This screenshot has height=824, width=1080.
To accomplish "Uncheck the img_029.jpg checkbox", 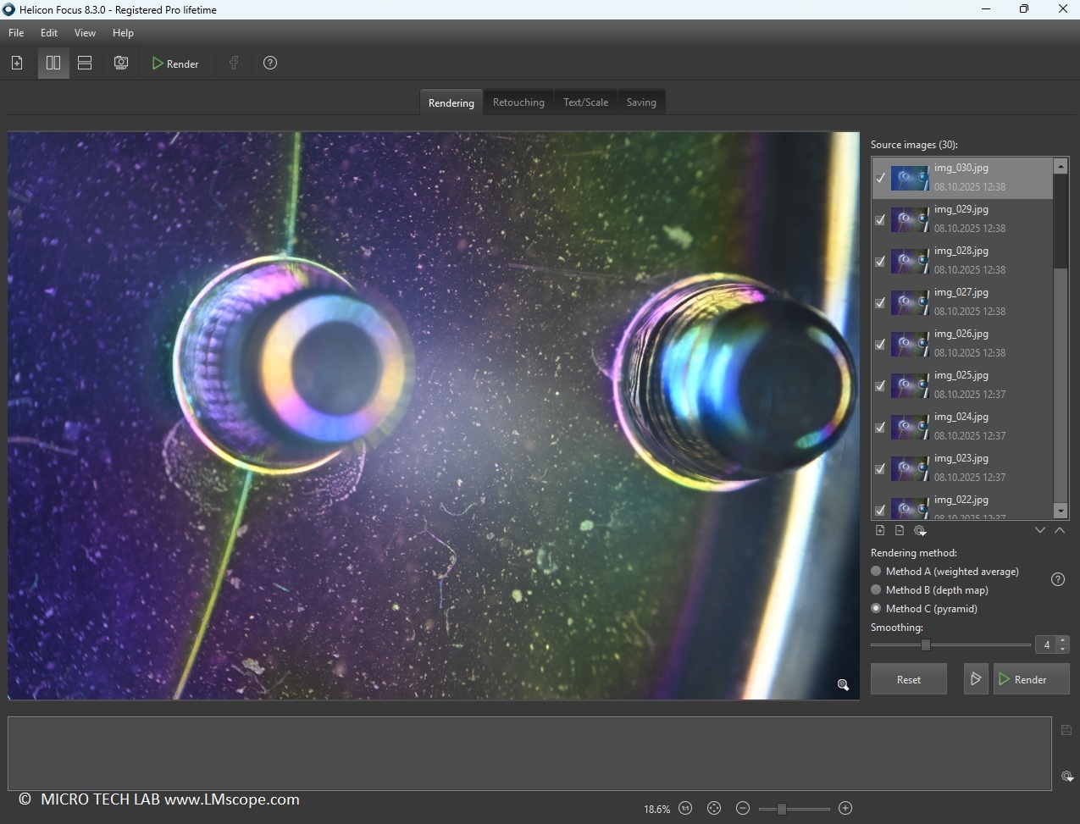I will [x=880, y=220].
